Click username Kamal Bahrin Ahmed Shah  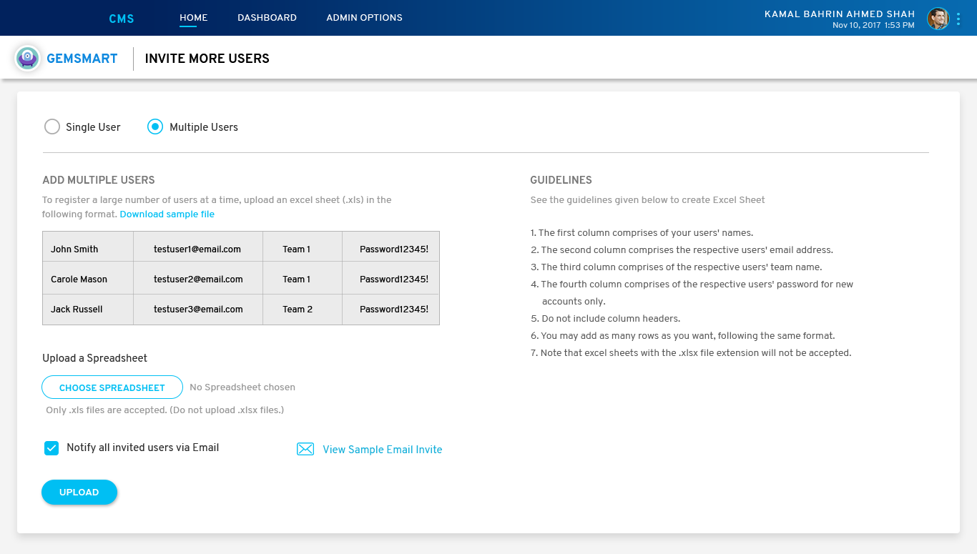point(839,14)
